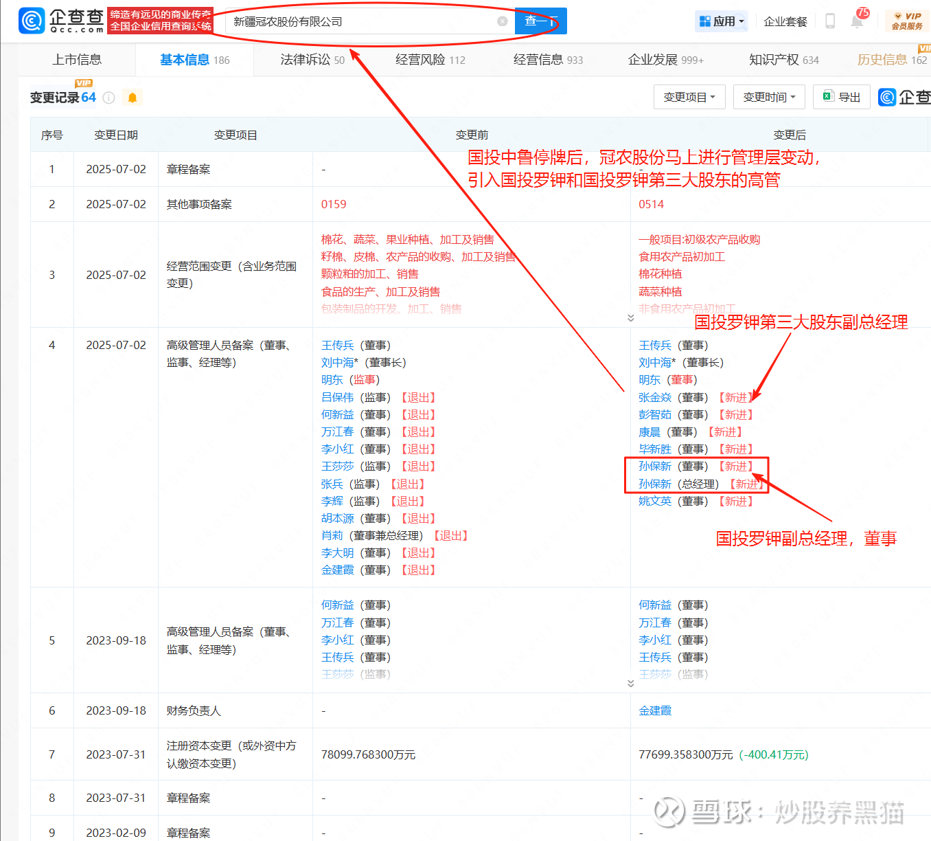Image resolution: width=931 pixels, height=841 pixels.
Task: Open 姚文英 link in 变更后 column
Action: tap(655, 501)
